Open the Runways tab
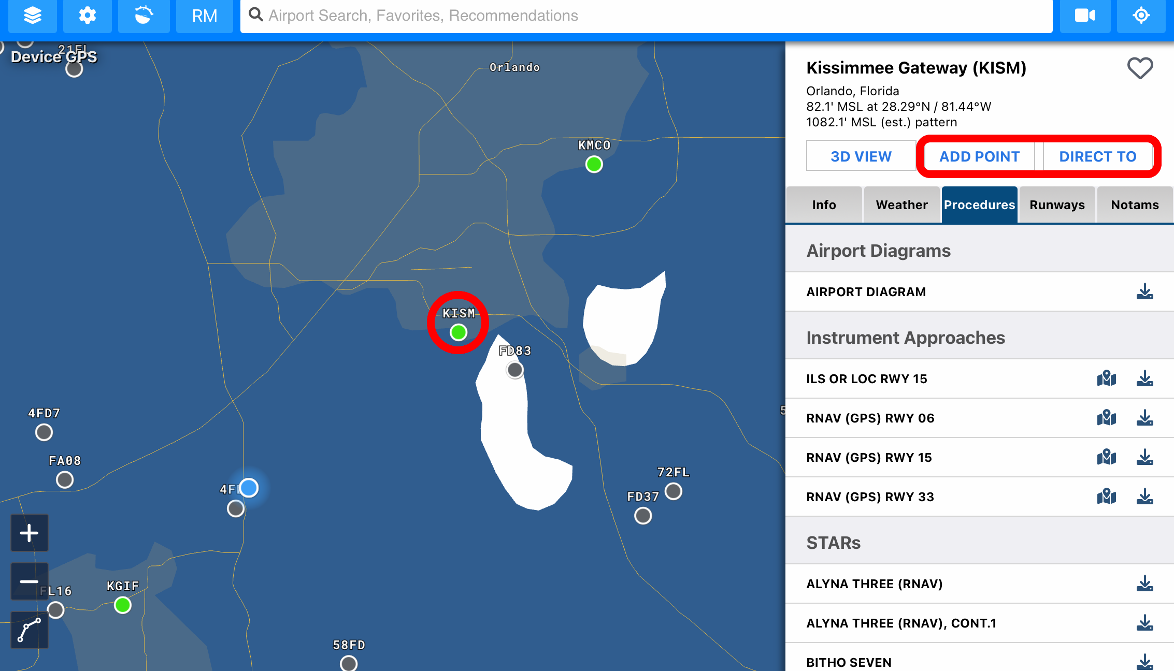 tap(1057, 205)
